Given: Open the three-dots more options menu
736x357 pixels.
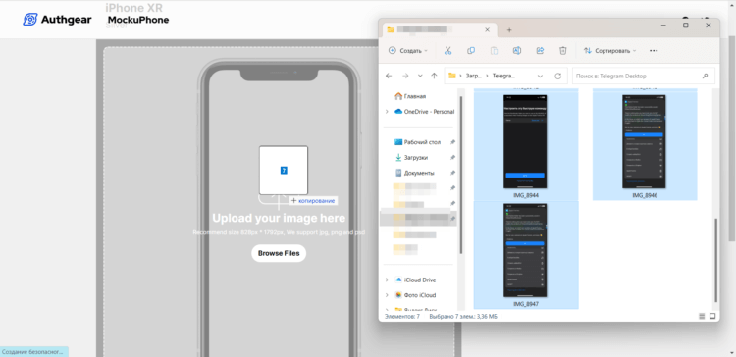Looking at the screenshot, I should 654,51.
